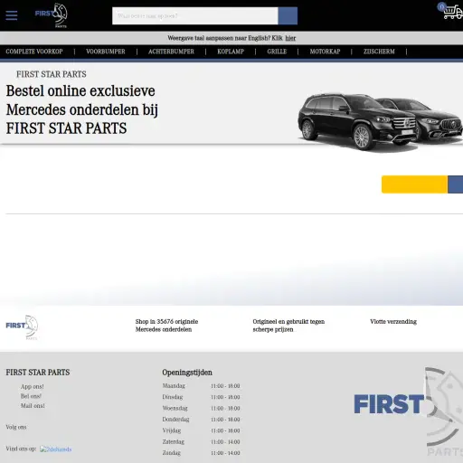Click 'Vlotte verzending' text
Viewport: 463px width, 463px height.
point(393,322)
